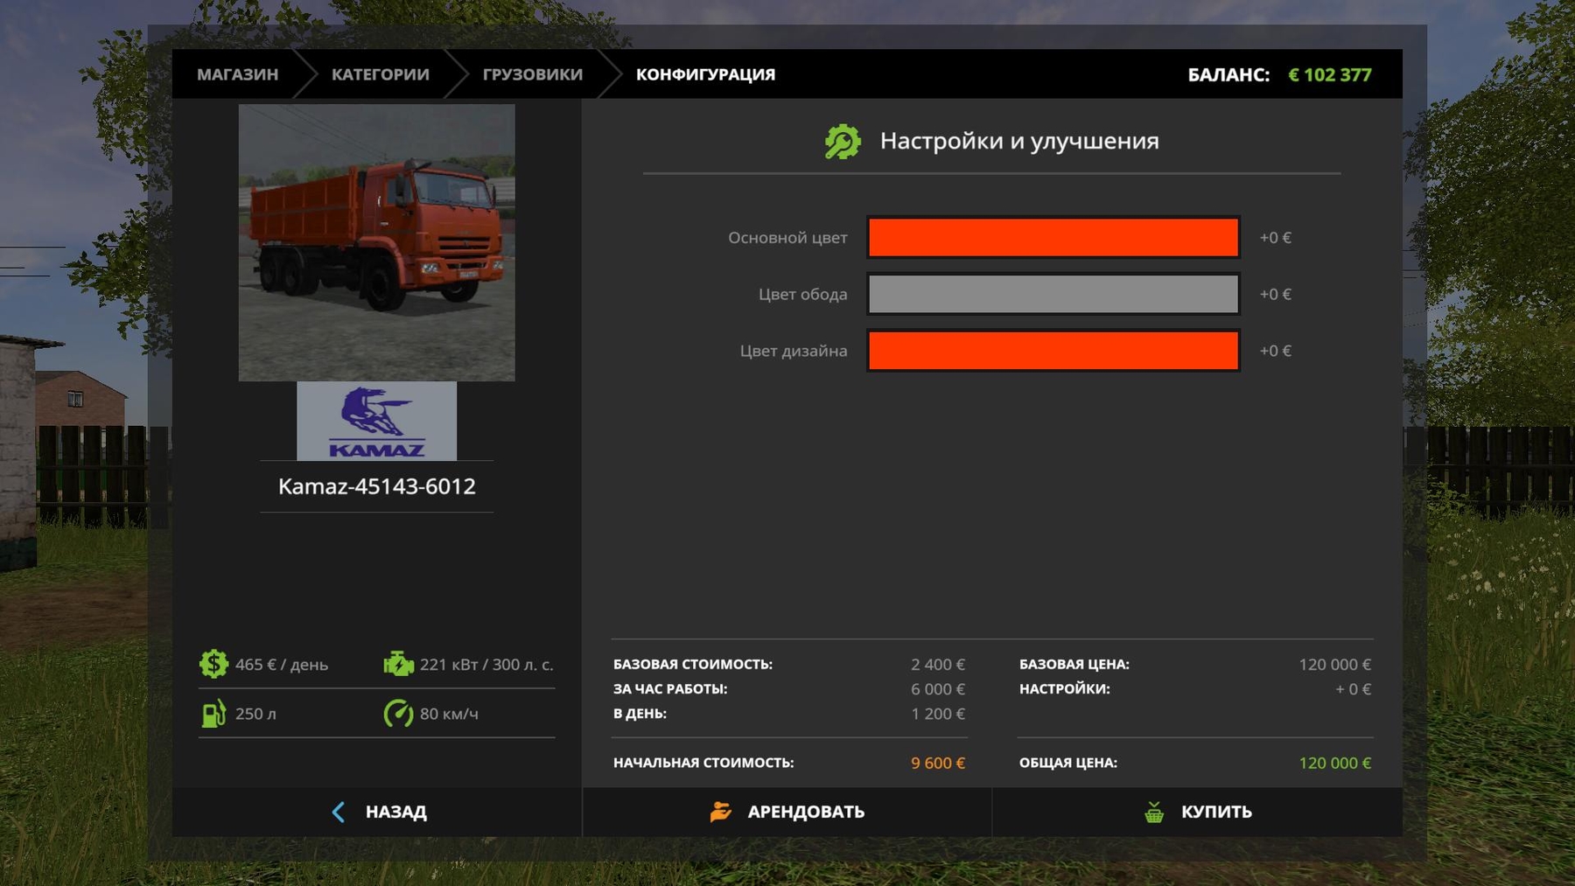Choose the gray Цвет обода swatch
Screen dimensions: 1575x886
tap(1053, 295)
